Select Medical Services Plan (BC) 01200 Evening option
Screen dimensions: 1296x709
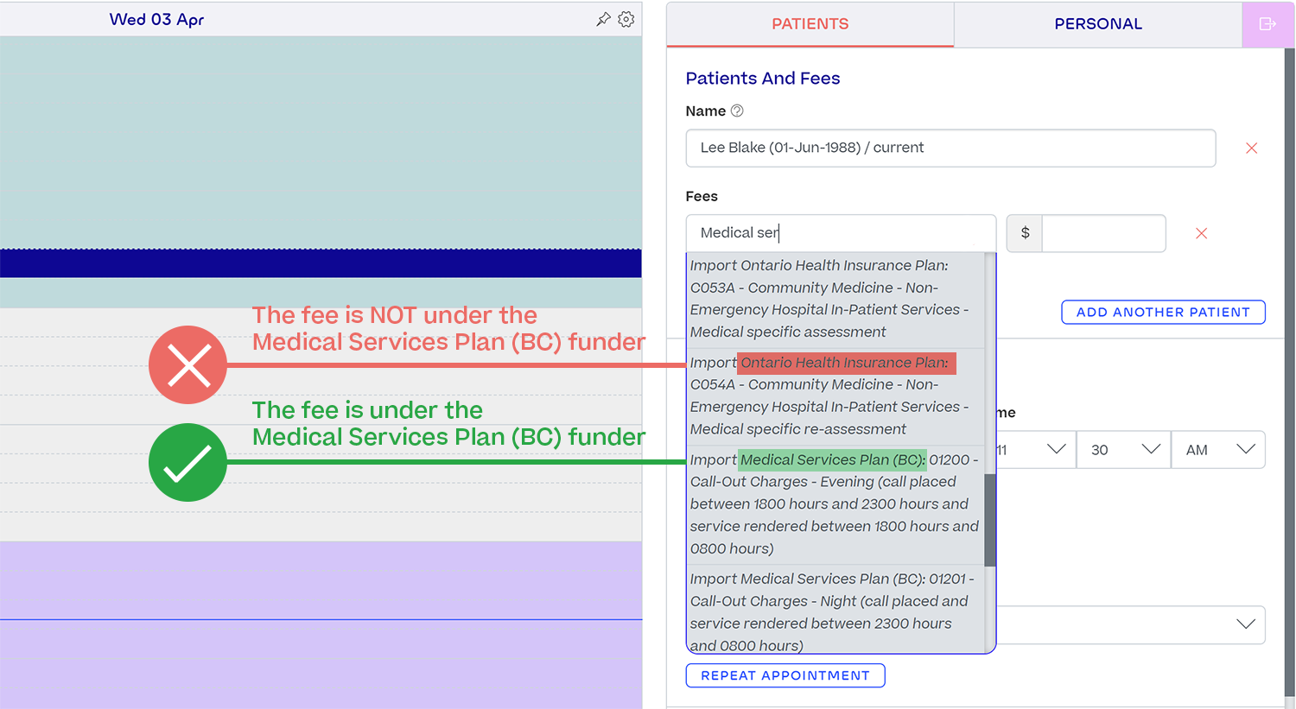coord(835,503)
